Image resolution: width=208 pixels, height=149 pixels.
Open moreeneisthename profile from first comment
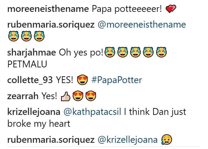point(48,9)
